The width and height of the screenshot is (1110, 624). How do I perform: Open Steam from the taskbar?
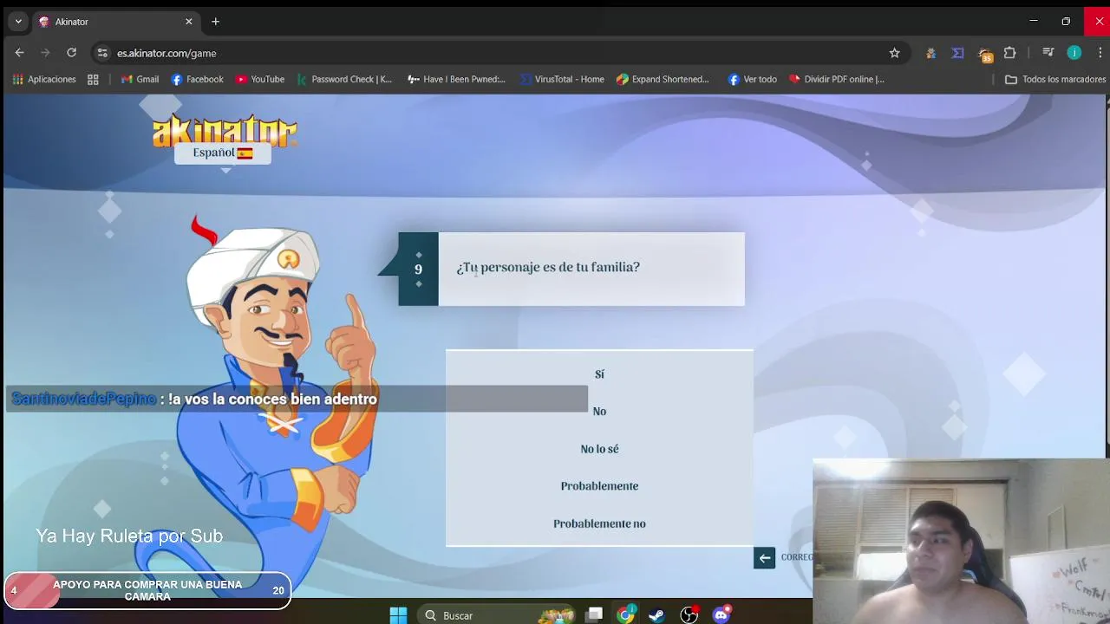click(656, 615)
